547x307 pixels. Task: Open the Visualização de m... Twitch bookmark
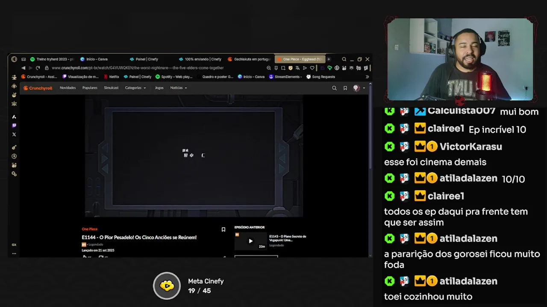(x=80, y=77)
